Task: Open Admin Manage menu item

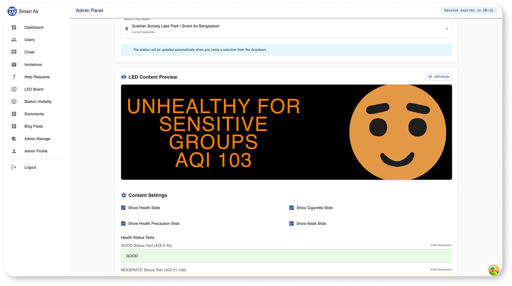Action: click(x=37, y=139)
